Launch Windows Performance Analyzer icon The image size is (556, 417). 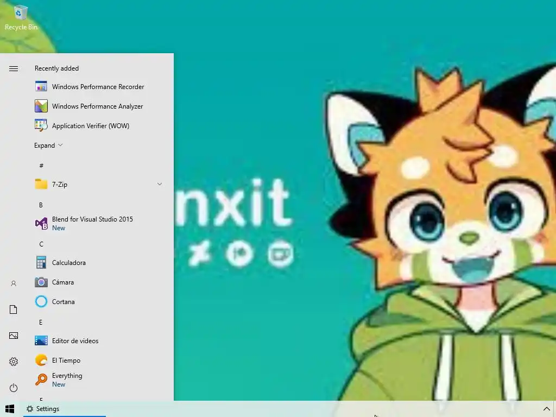click(41, 106)
